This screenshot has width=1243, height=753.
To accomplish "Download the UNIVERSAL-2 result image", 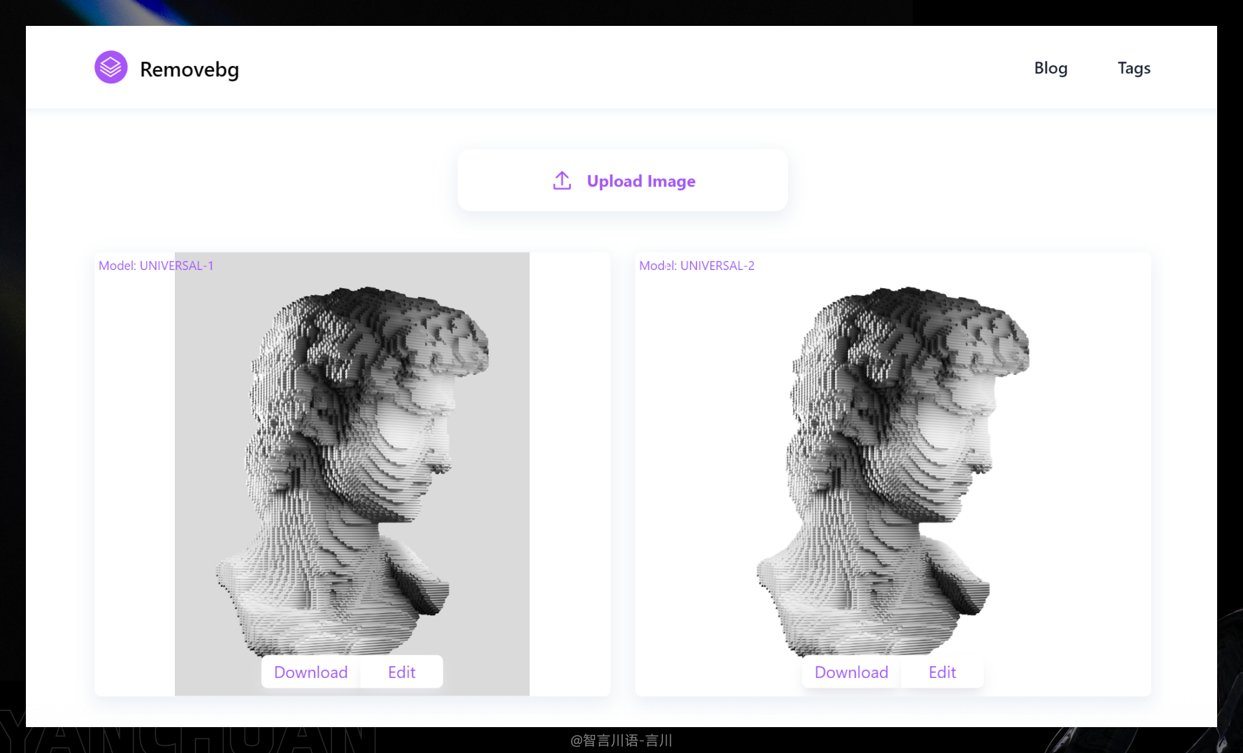I will click(851, 672).
